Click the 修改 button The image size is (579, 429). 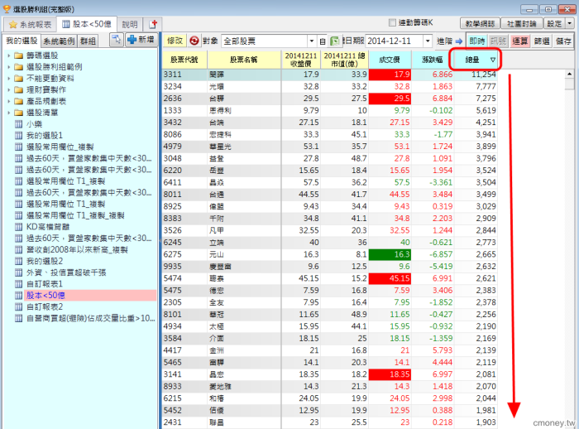(175, 41)
